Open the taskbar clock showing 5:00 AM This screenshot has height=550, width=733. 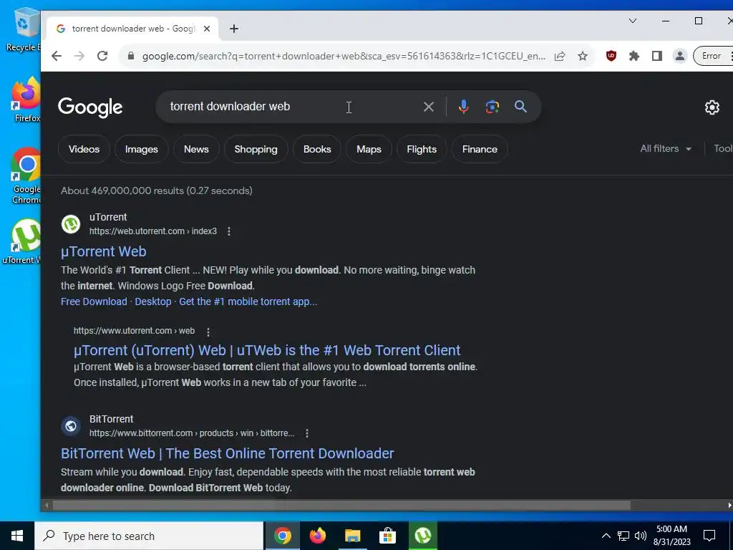click(671, 536)
